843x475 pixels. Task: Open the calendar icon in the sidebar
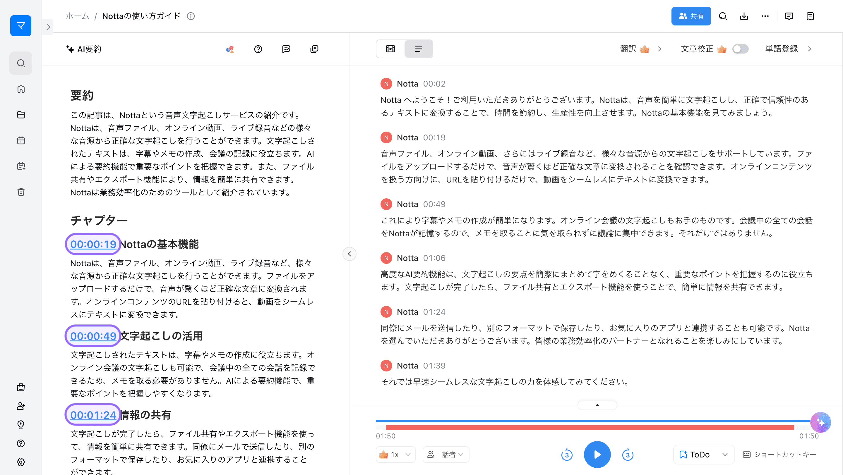(21, 141)
